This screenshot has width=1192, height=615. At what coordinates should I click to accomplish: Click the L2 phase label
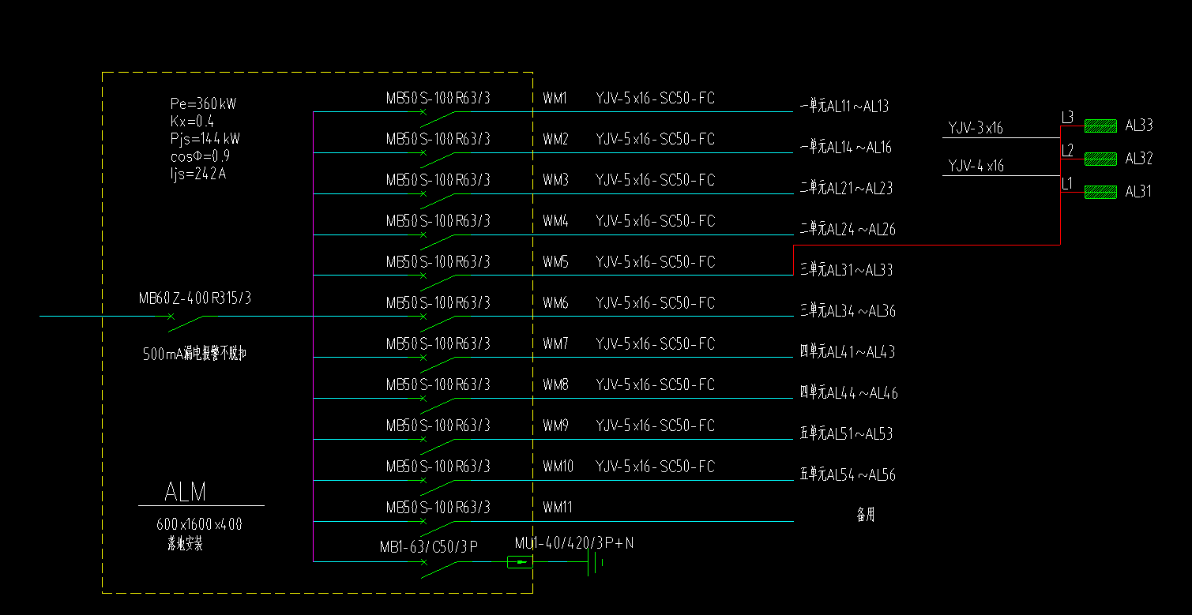point(1067,150)
